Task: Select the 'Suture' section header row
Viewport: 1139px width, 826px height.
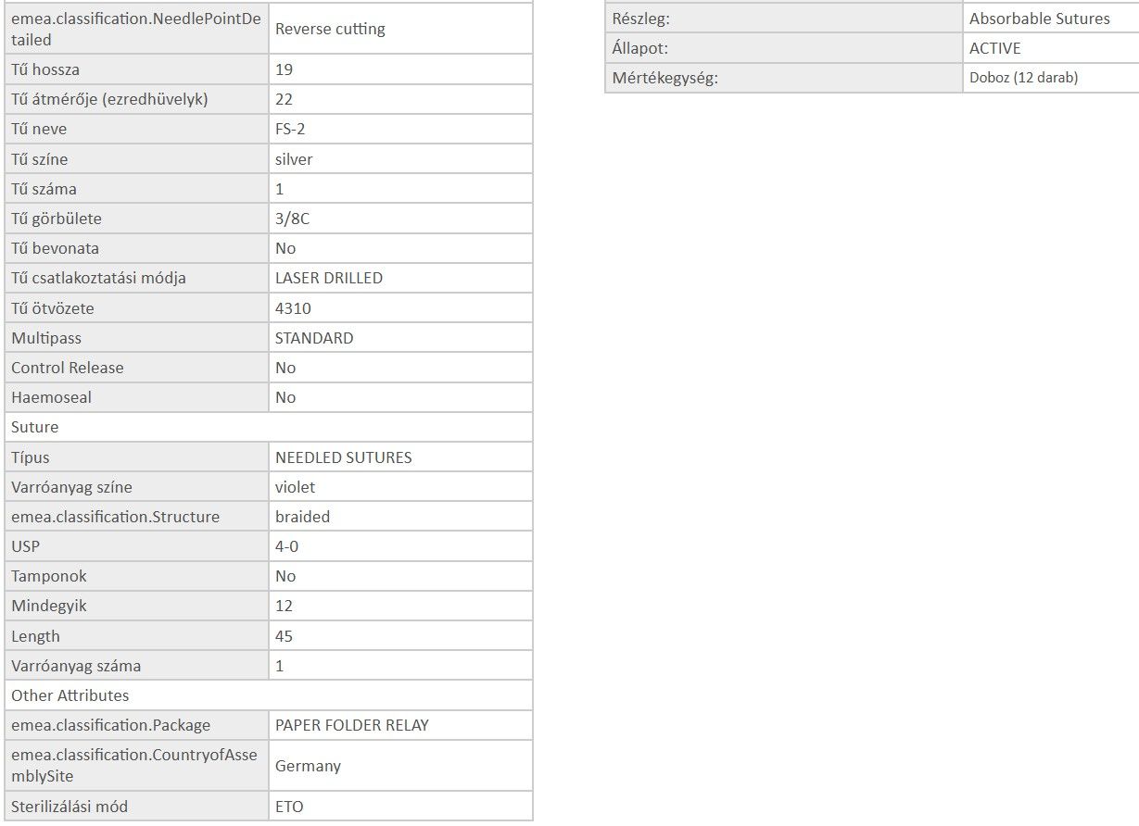Action: (x=35, y=427)
